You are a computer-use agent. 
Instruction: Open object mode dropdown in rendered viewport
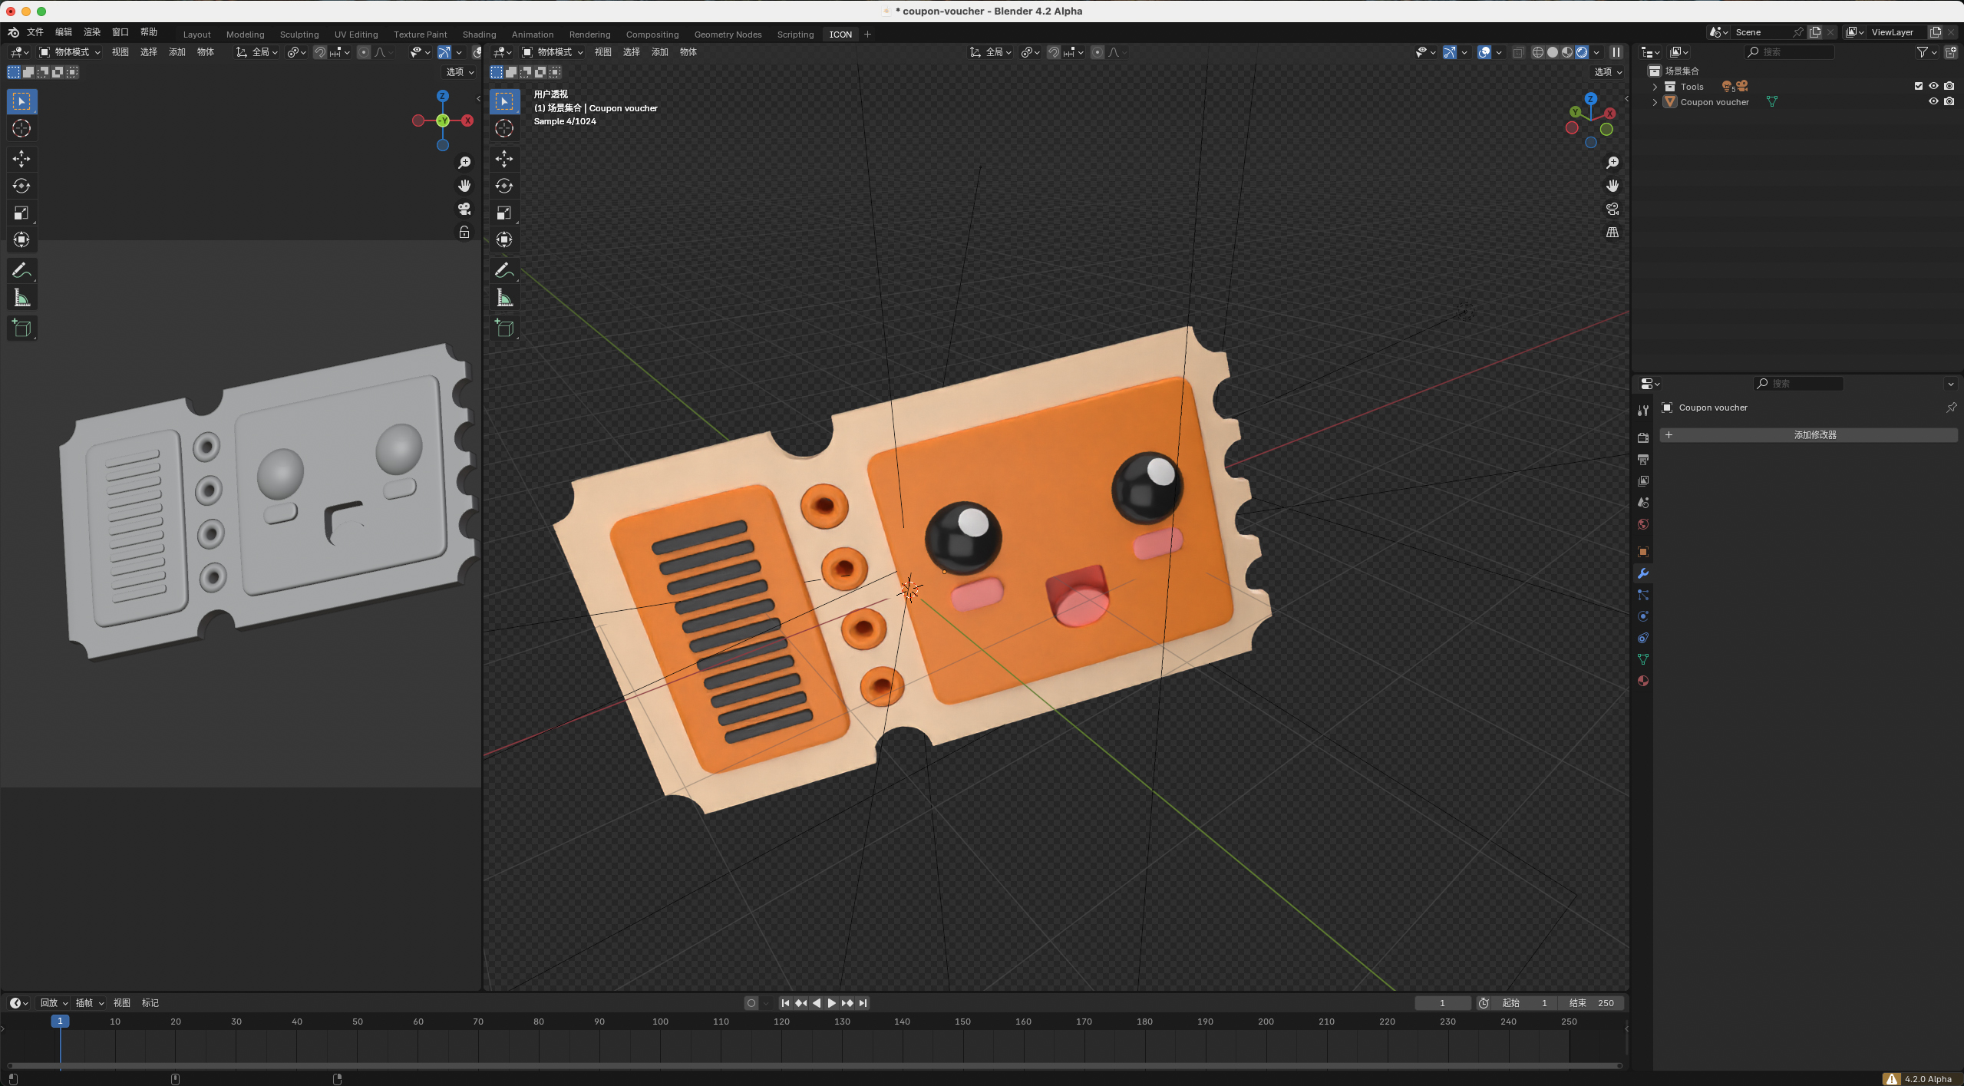click(x=553, y=52)
